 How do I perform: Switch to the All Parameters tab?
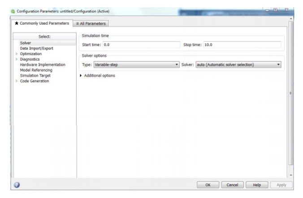point(91,23)
